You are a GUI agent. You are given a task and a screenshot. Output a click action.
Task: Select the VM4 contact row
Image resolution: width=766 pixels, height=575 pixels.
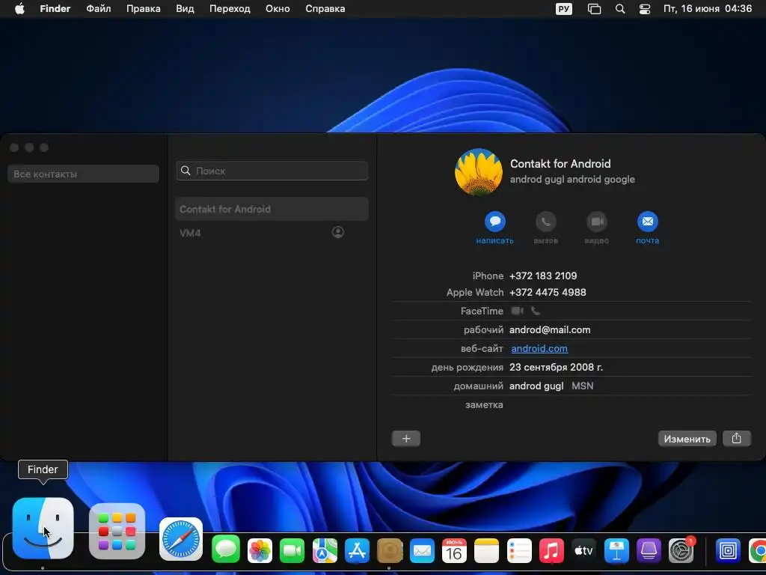[272, 233]
